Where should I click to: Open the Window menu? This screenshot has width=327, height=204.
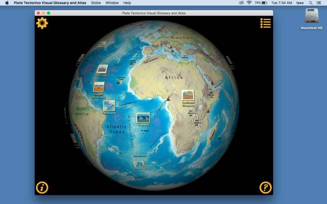pyautogui.click(x=112, y=3)
